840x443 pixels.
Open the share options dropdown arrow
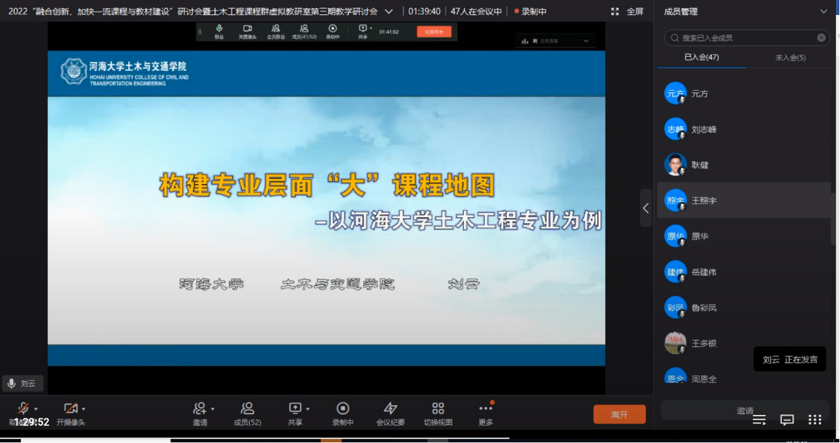308,409
